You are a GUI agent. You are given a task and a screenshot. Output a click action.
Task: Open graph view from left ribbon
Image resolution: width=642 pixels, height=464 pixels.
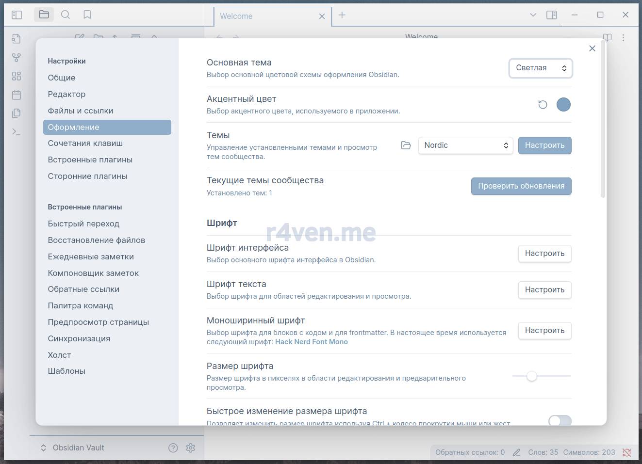point(16,58)
